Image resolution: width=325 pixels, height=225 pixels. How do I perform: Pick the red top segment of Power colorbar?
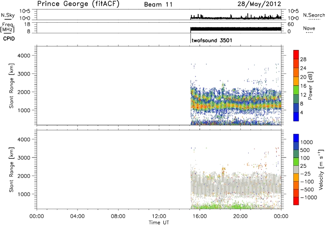pyautogui.click(x=296, y=54)
